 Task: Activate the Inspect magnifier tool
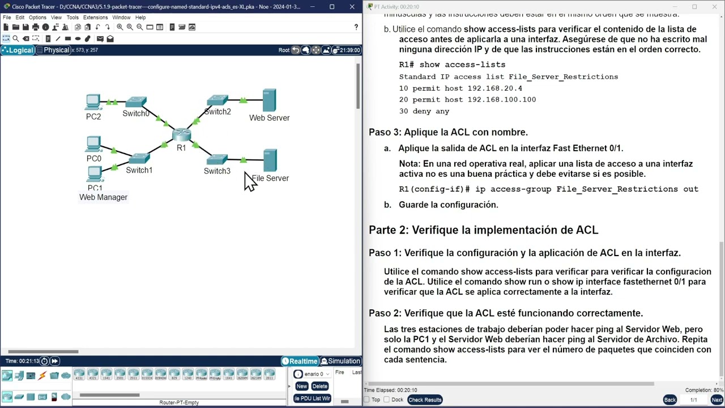pos(16,39)
